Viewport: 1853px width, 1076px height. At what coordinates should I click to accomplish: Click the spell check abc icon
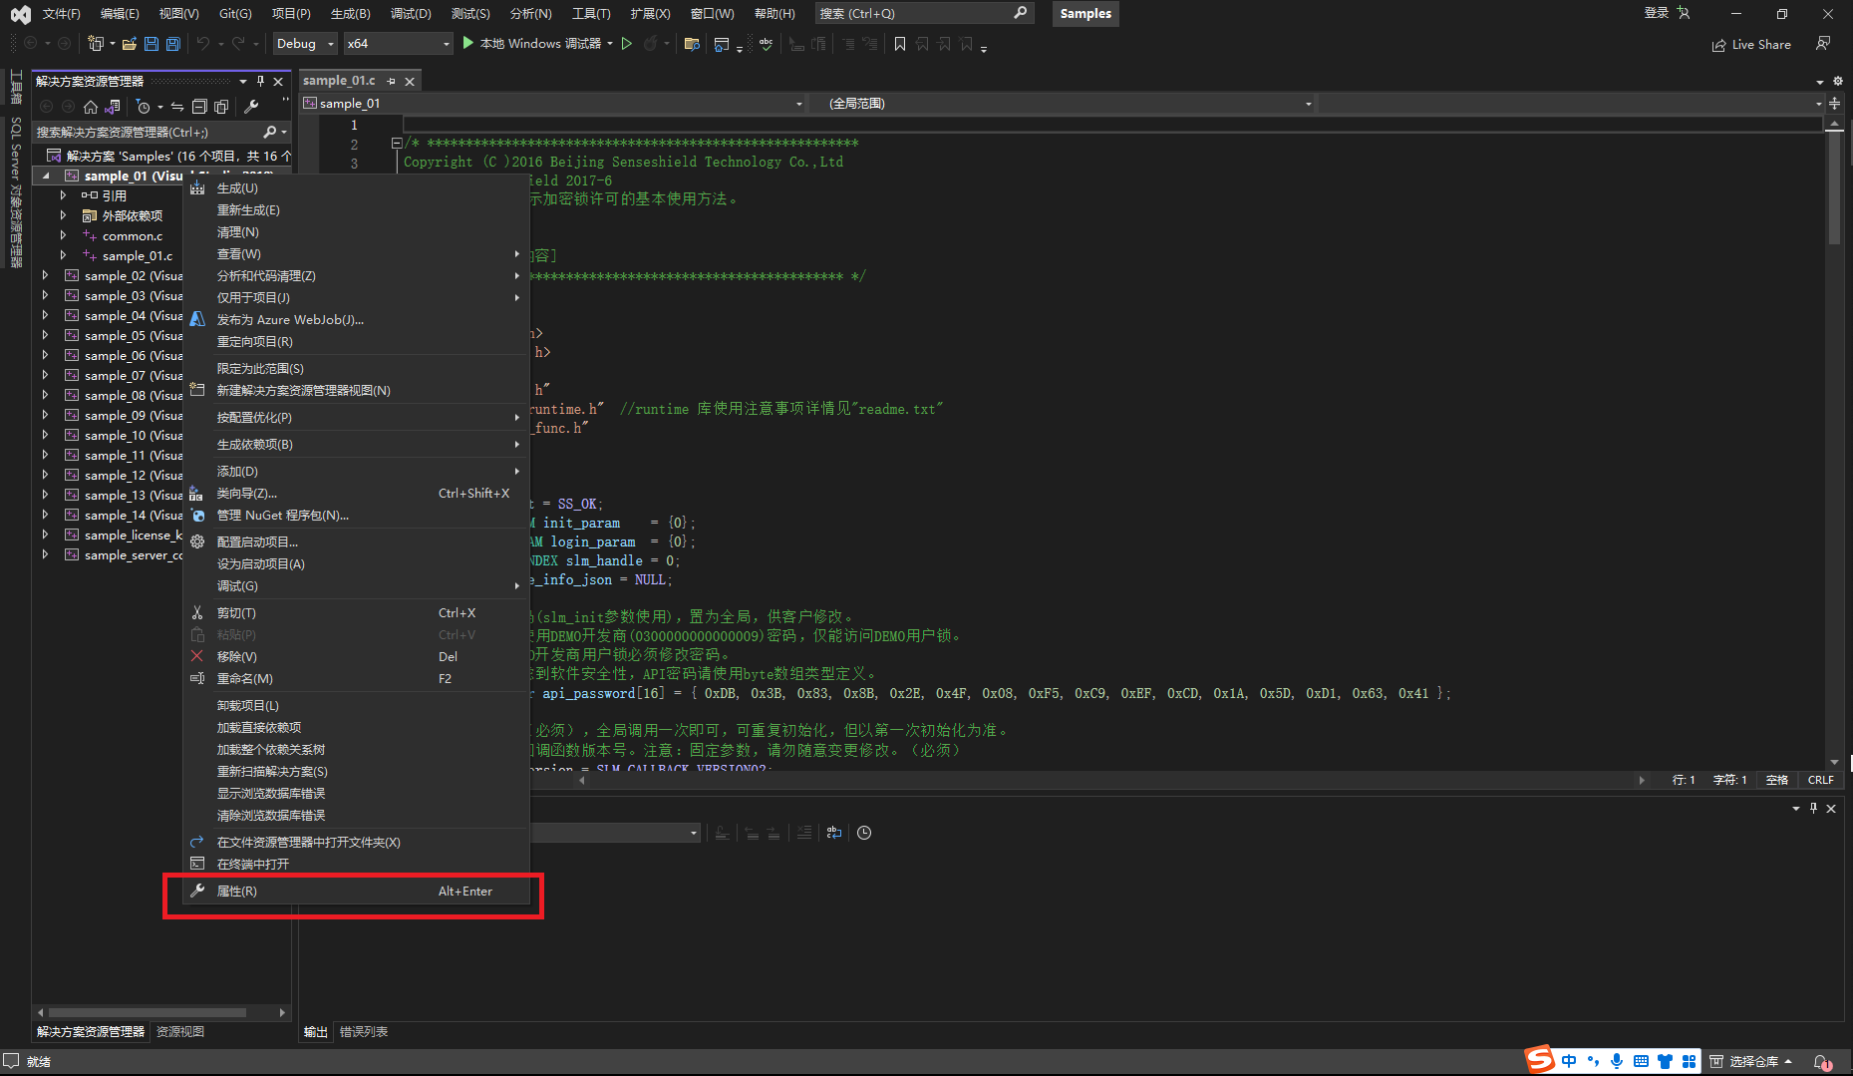pyautogui.click(x=766, y=44)
